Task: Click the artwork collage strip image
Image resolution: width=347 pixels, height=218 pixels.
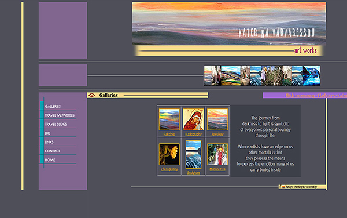Action: click(262, 75)
